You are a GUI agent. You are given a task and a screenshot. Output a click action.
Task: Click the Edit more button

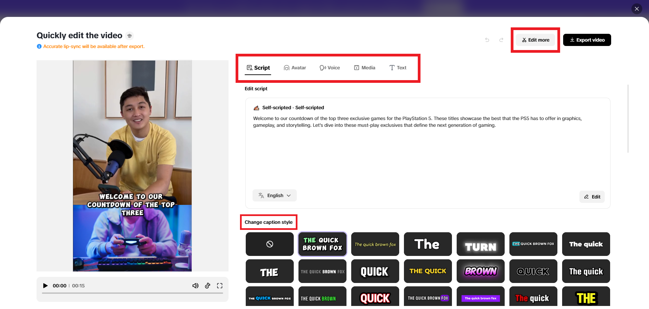535,40
